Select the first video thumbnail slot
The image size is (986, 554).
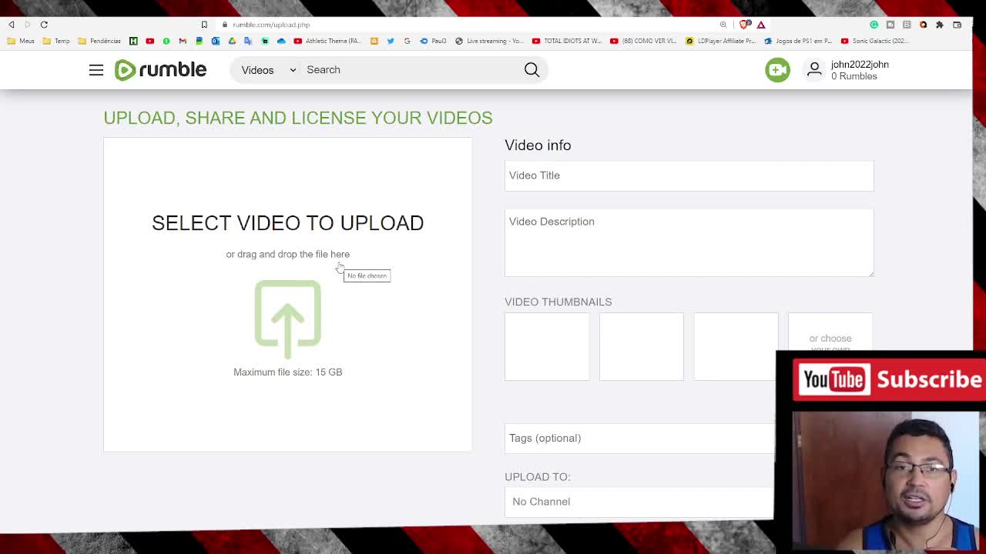(x=547, y=346)
